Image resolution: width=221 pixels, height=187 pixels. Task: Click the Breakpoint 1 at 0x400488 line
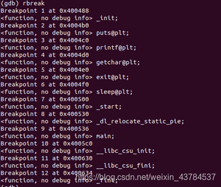point(45,11)
